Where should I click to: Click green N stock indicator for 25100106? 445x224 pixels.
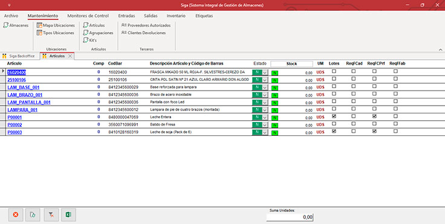[x=274, y=80]
